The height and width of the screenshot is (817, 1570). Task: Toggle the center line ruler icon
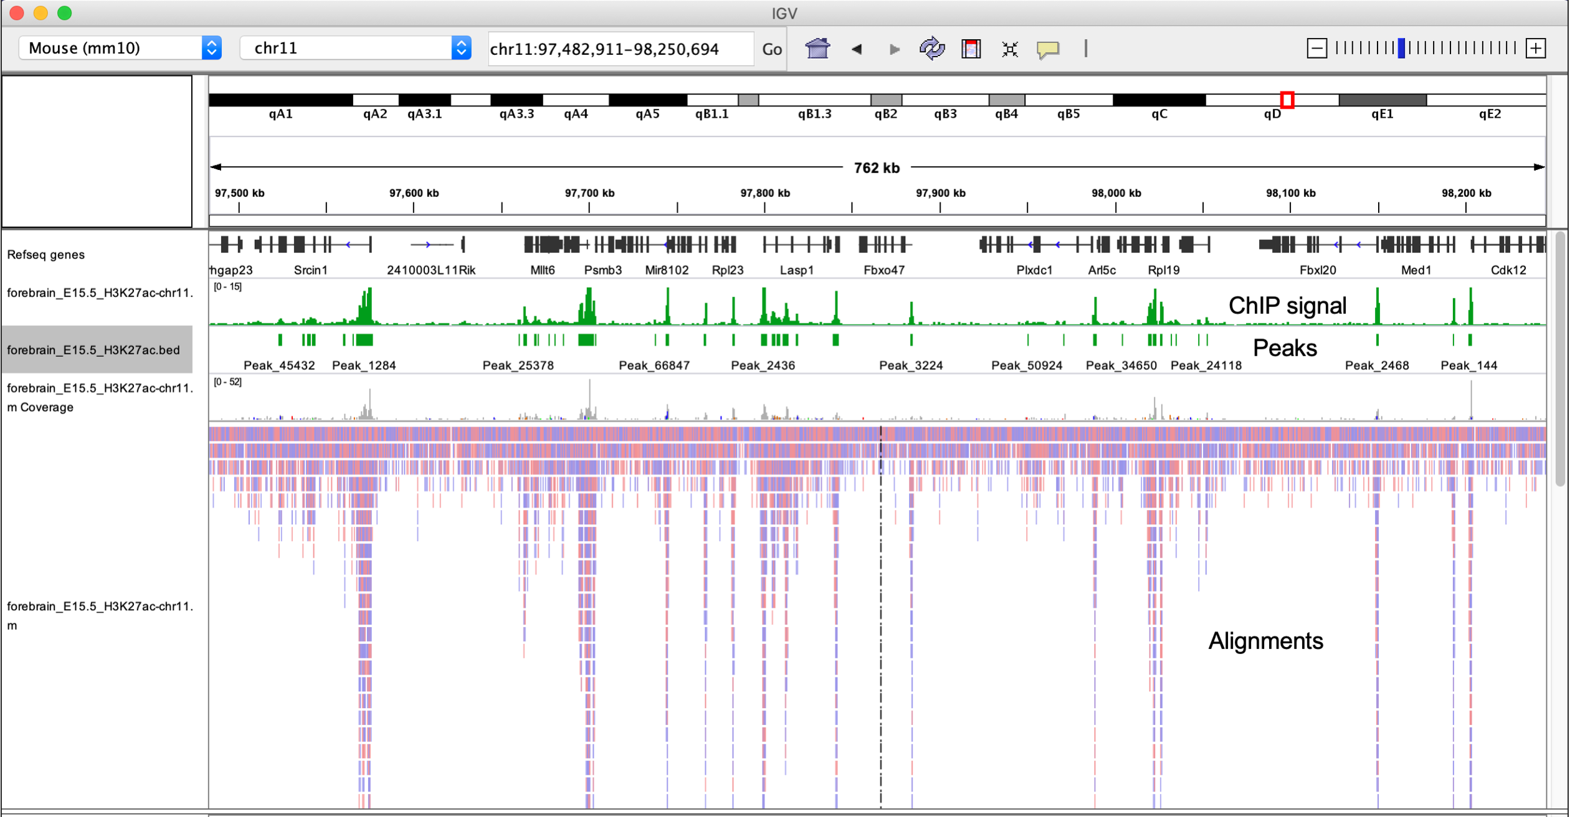(1085, 49)
